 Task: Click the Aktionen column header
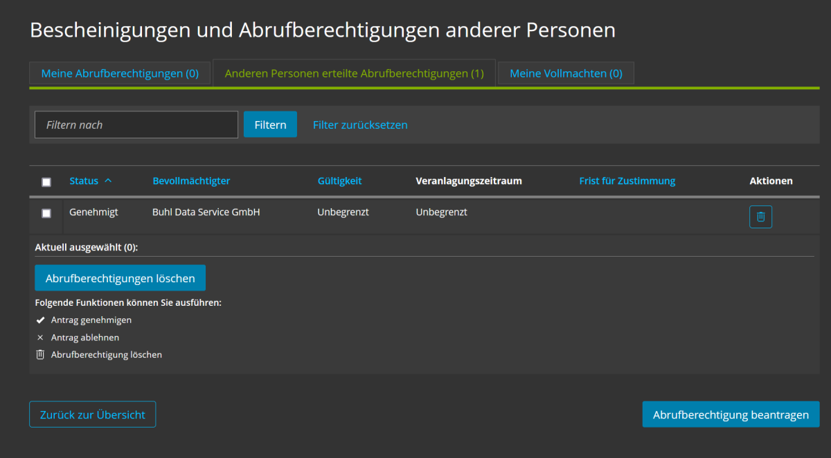click(771, 181)
